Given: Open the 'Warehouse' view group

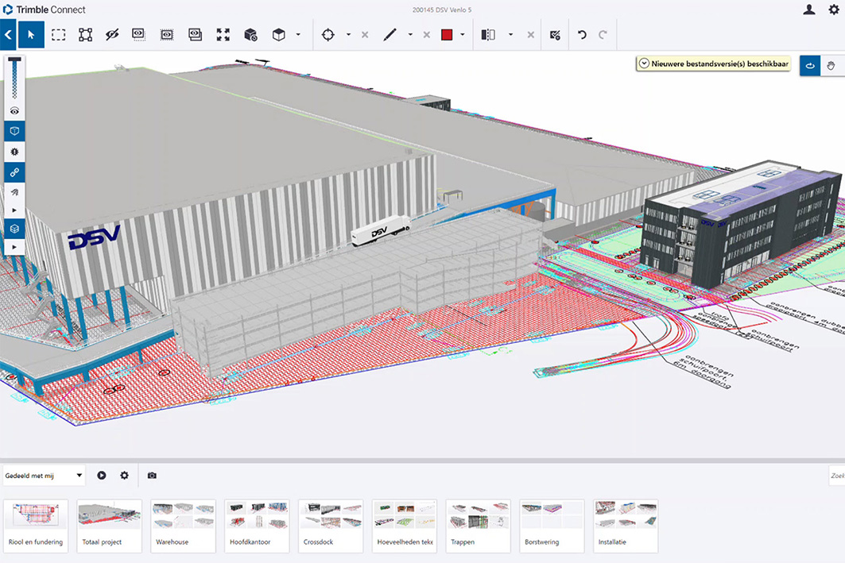Looking at the screenshot, I should 183,526.
